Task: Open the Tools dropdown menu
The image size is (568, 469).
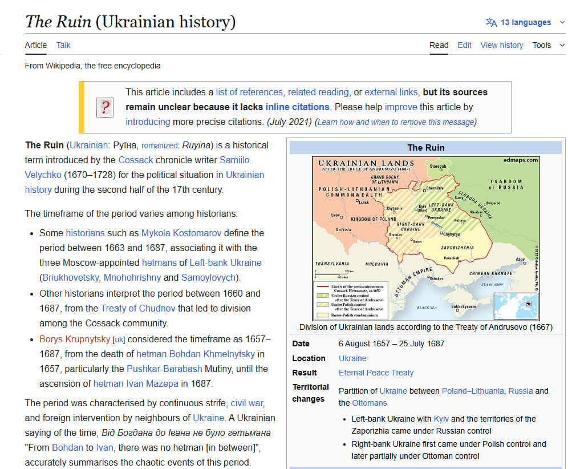Action: (549, 45)
